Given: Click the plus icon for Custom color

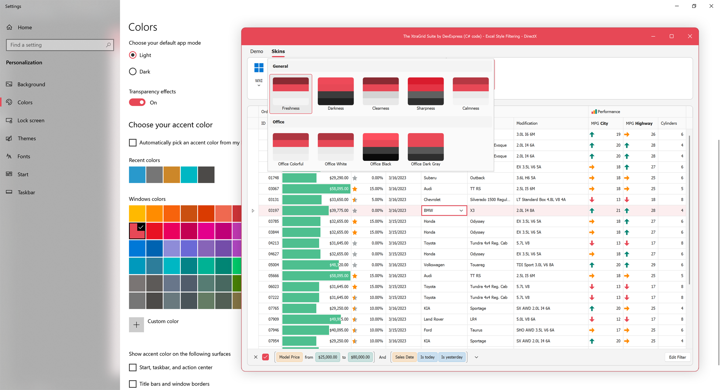Looking at the screenshot, I should pos(136,325).
